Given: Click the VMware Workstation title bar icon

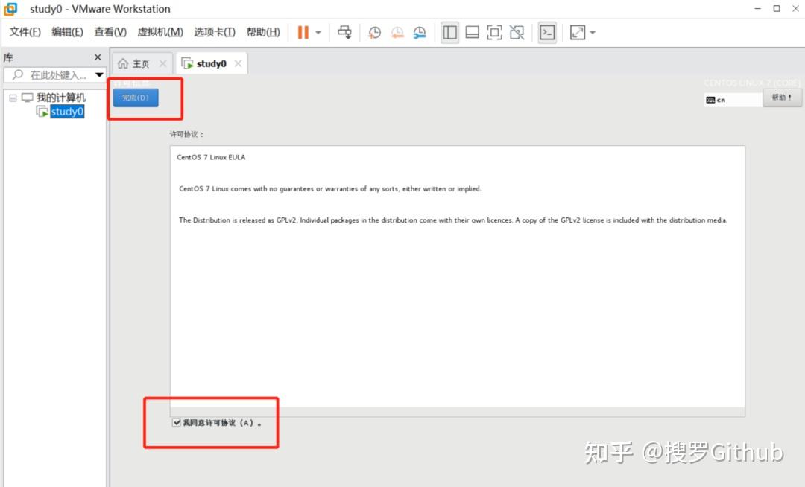Looking at the screenshot, I should (10, 9).
